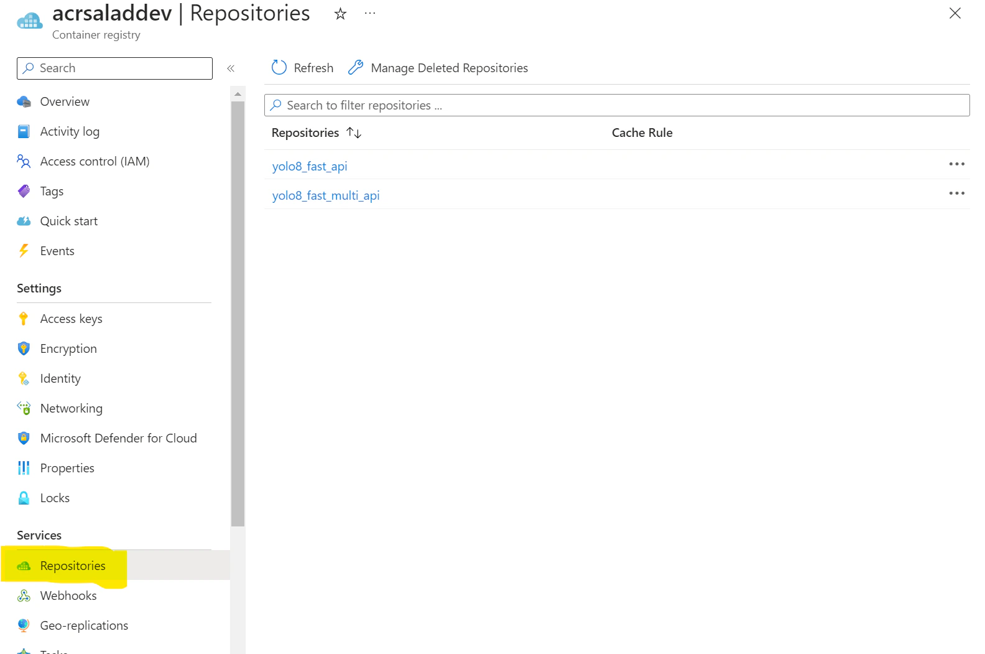Open Geo-replications
Screen dimensions: 985x654
pos(84,625)
